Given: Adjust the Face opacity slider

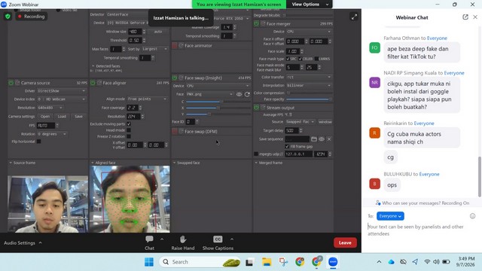Looking at the screenshot, I should click(x=309, y=99).
